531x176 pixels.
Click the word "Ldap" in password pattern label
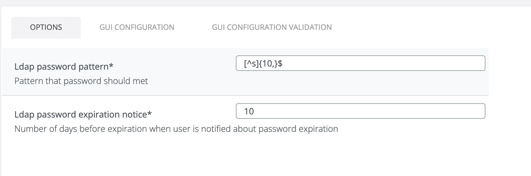click(24, 67)
